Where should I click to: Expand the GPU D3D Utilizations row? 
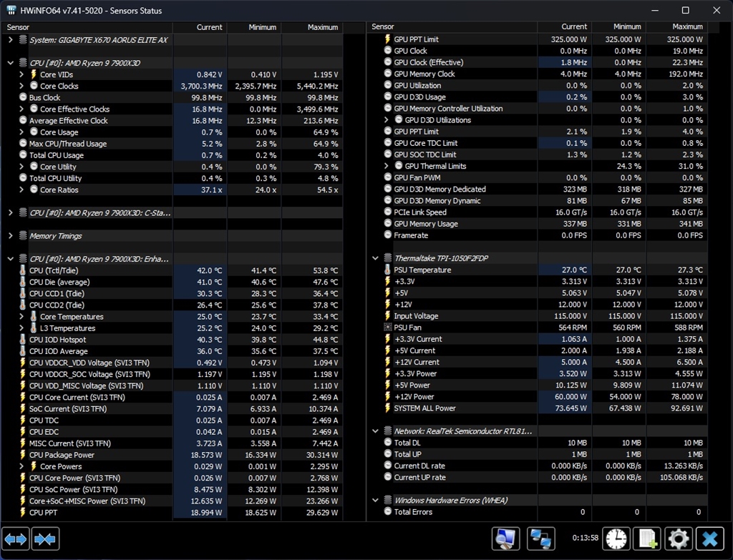point(386,120)
